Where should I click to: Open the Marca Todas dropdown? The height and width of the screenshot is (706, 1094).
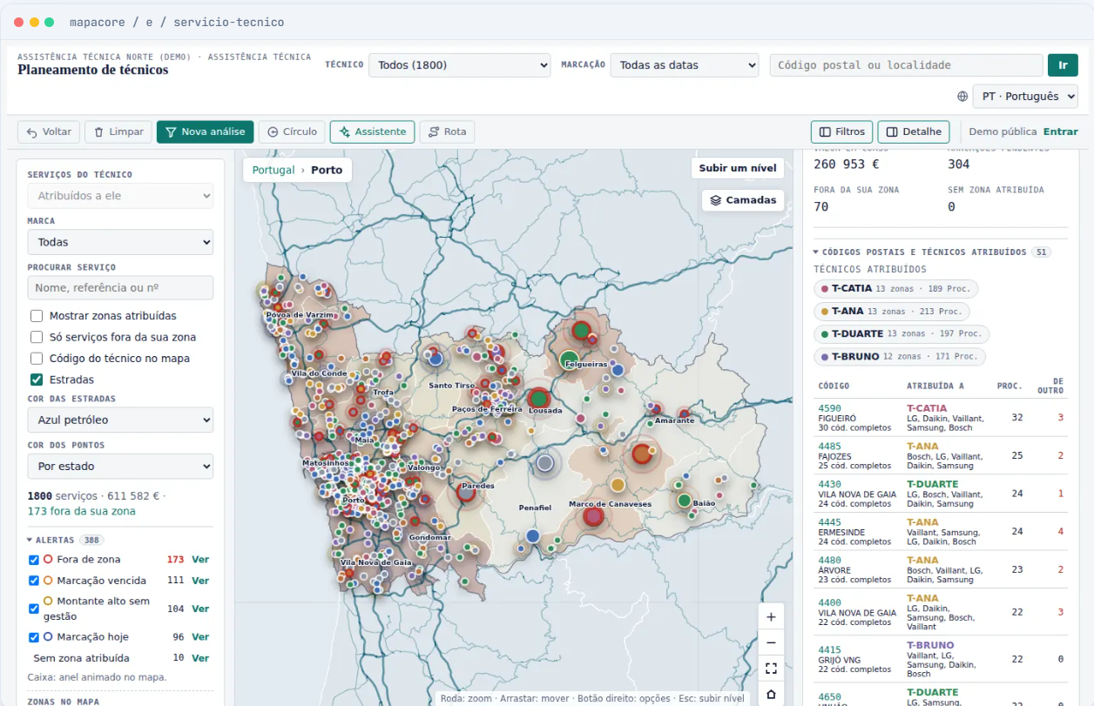click(120, 242)
